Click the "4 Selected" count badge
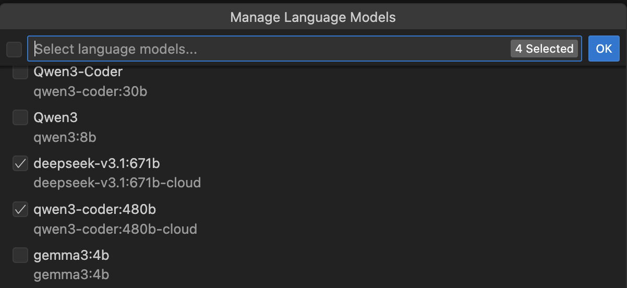627x288 pixels. click(544, 49)
